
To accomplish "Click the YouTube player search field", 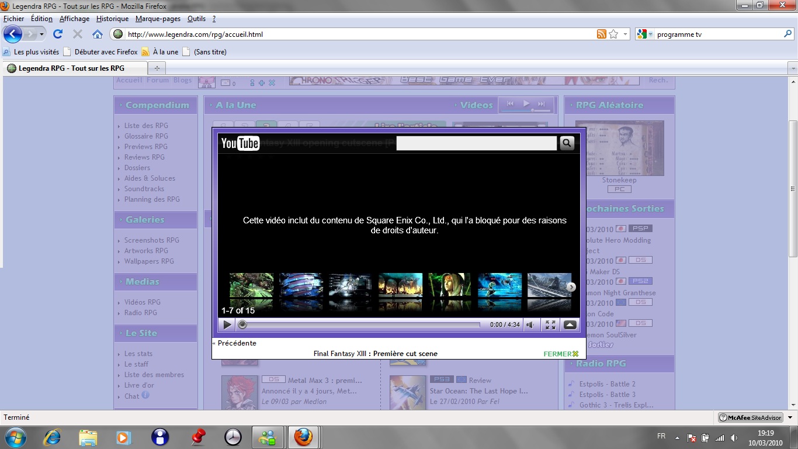I will (x=476, y=143).
